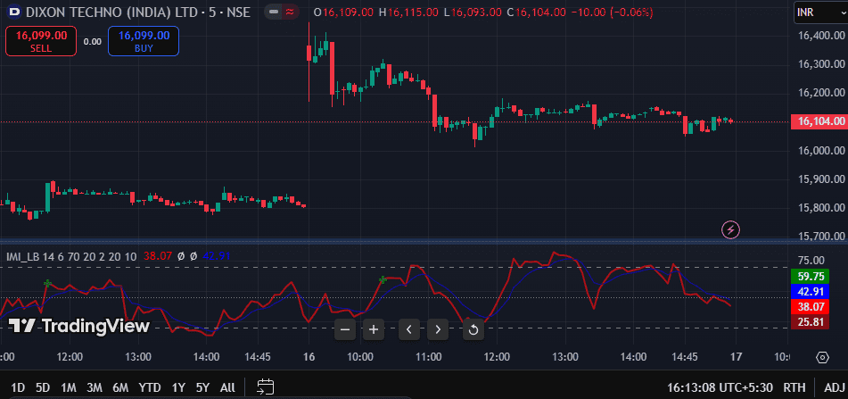Click the low price L 16,093.00 value
Screen dimensions: 848x399
tap(472, 12)
